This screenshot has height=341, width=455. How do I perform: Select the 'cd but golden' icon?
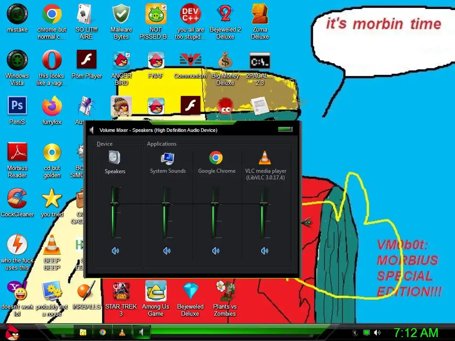[52, 160]
